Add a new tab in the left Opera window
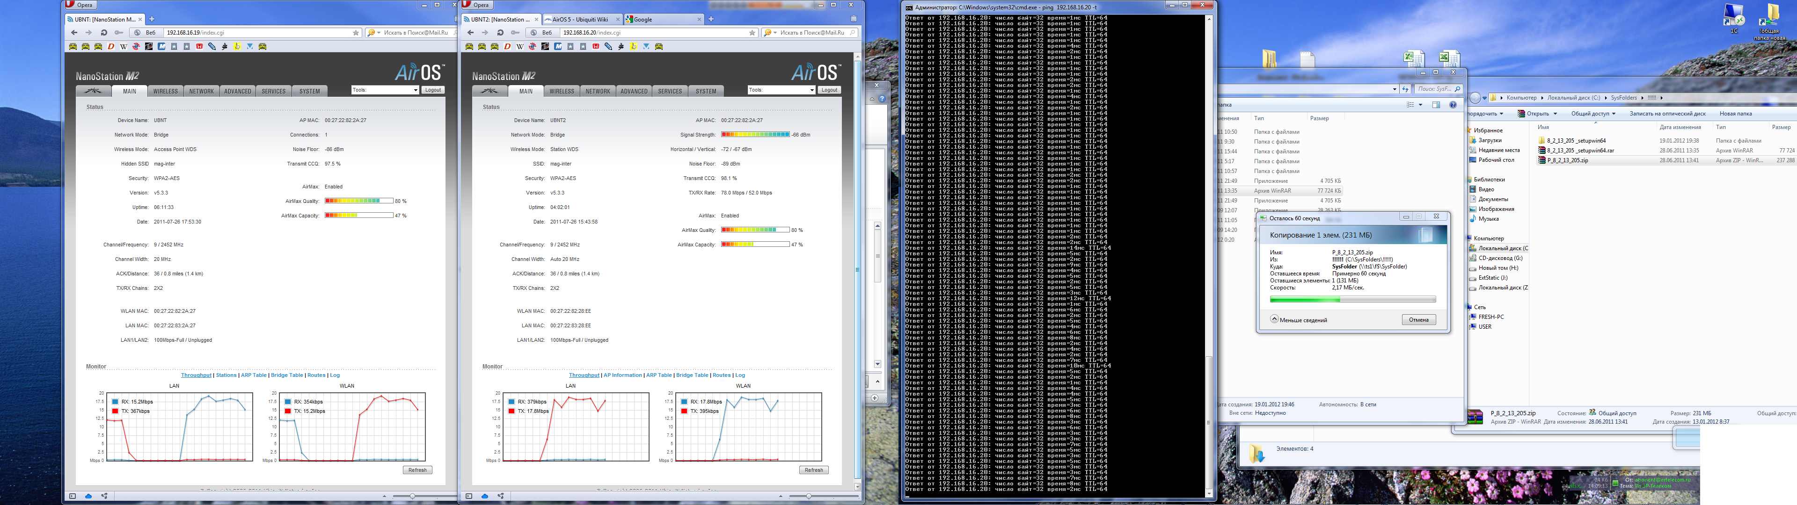This screenshot has width=1797, height=505. [x=152, y=19]
